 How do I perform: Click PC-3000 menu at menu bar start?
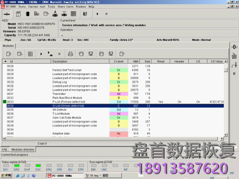click(11, 7)
